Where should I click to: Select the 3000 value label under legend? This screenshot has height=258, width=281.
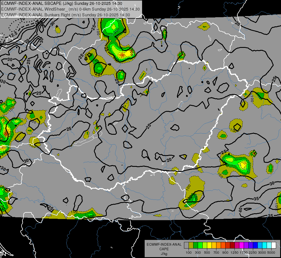pos(262,253)
